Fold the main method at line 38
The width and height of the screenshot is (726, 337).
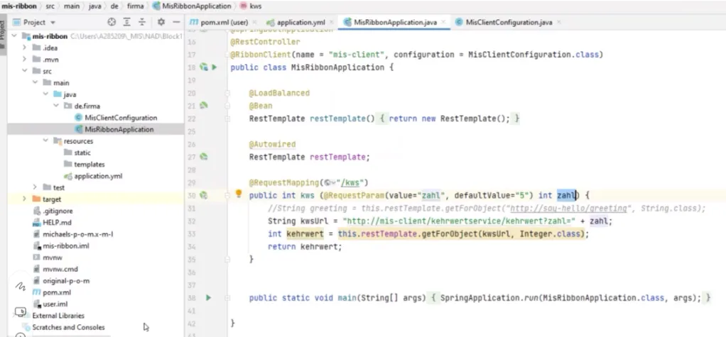227,298
